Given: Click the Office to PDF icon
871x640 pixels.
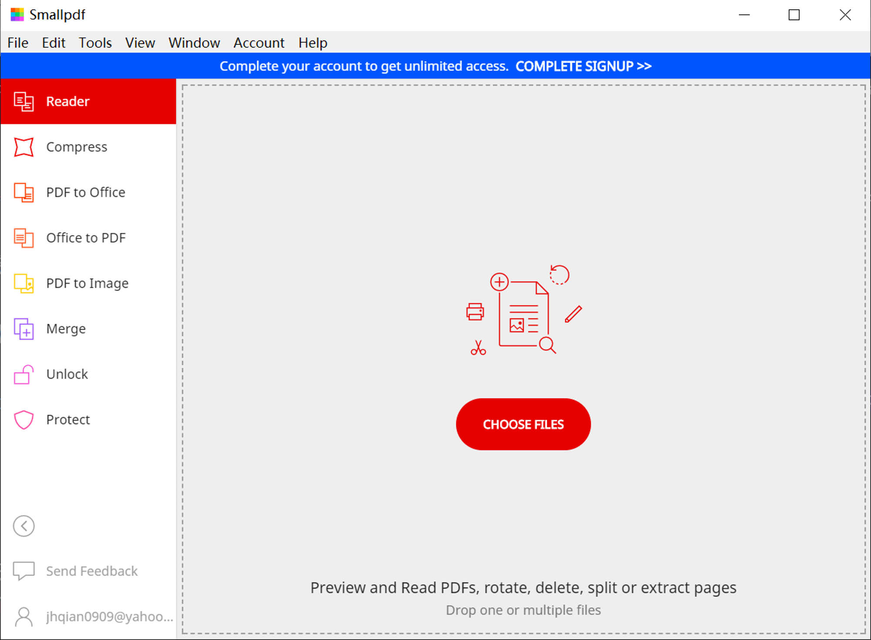Looking at the screenshot, I should [x=24, y=238].
